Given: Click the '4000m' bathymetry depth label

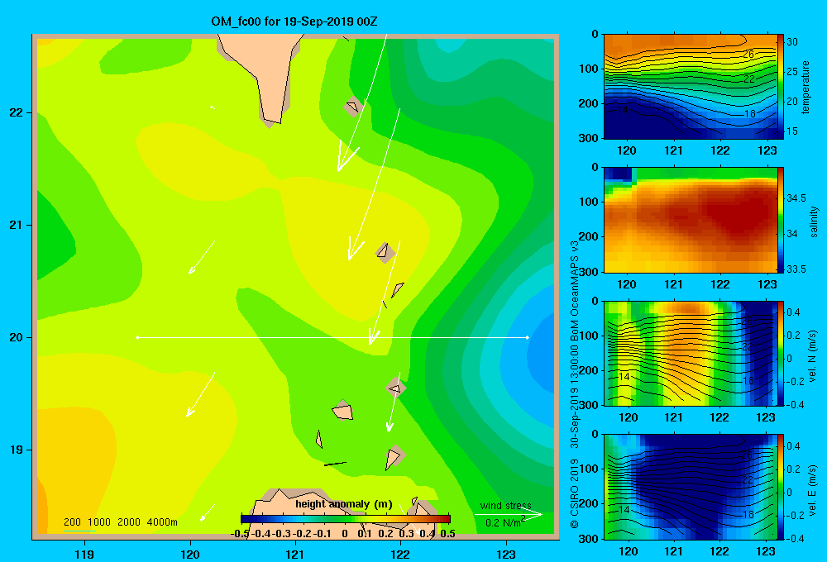Looking at the screenshot, I should pyautogui.click(x=162, y=522).
